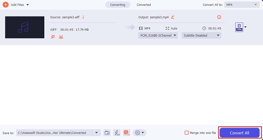263x140 pixels.
Task: Toggle the lightning fast conversion OFF icon
Action: pos(117,133)
